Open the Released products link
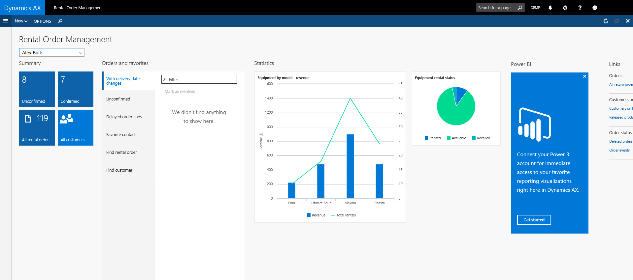This screenshot has height=280, width=633. tap(621, 117)
